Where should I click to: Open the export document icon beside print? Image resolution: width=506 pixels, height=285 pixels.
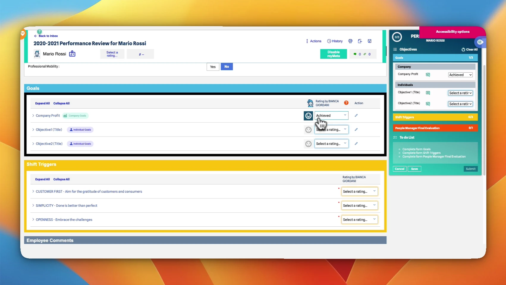[360, 41]
